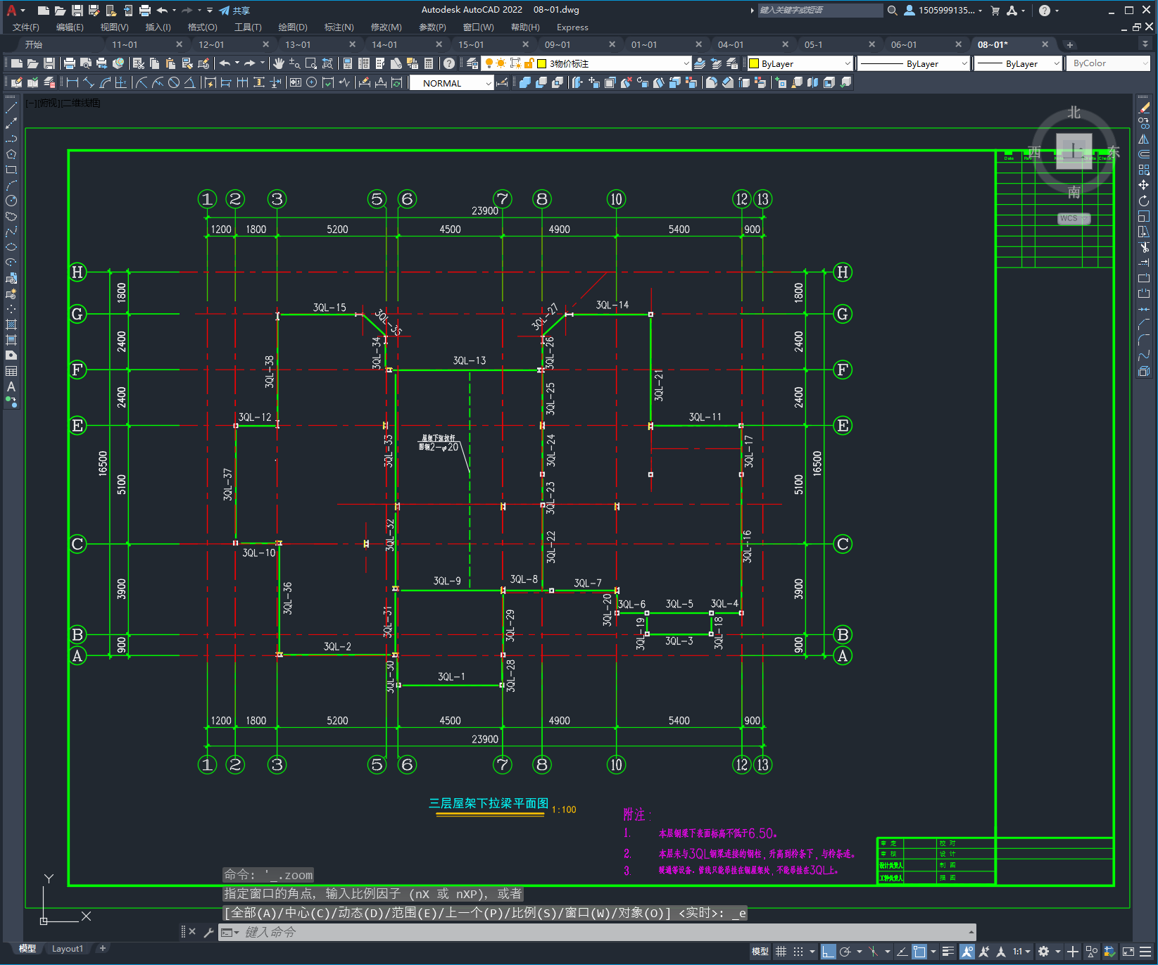Toggle Object Snap in status bar
This screenshot has width=1158, height=965.
click(919, 952)
